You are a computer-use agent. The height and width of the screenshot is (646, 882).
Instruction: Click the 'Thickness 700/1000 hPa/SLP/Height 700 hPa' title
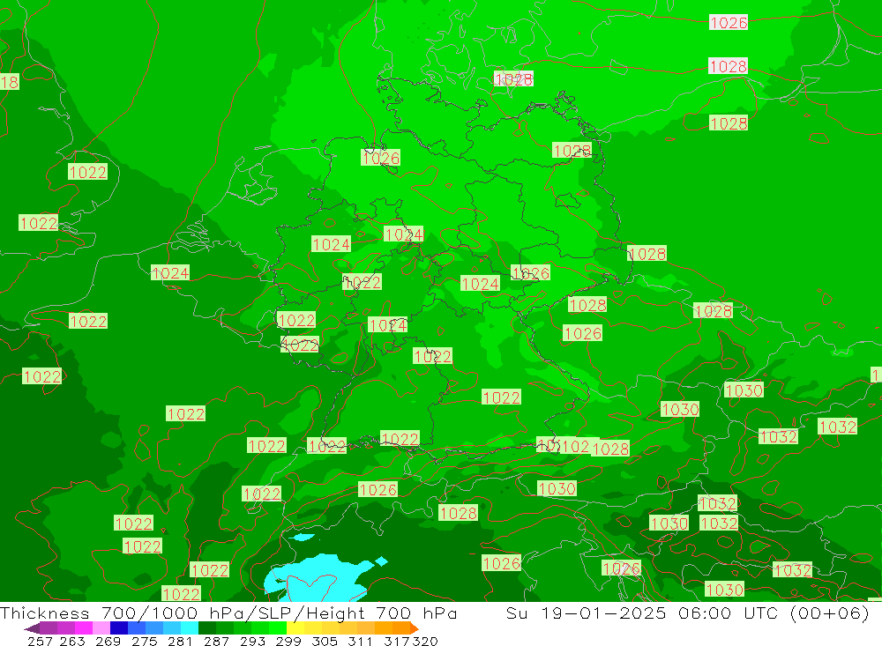228,613
